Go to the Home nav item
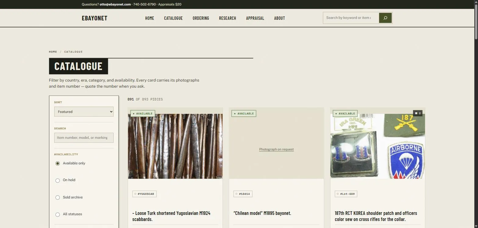The height and width of the screenshot is (228, 478). pos(150,18)
